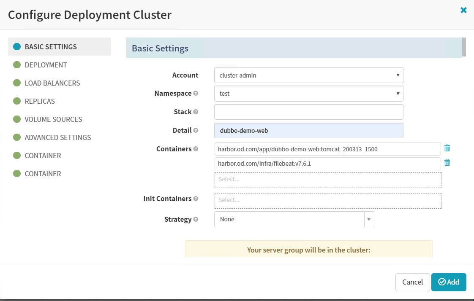
Task: Open the Replicas section
Action: click(x=40, y=101)
